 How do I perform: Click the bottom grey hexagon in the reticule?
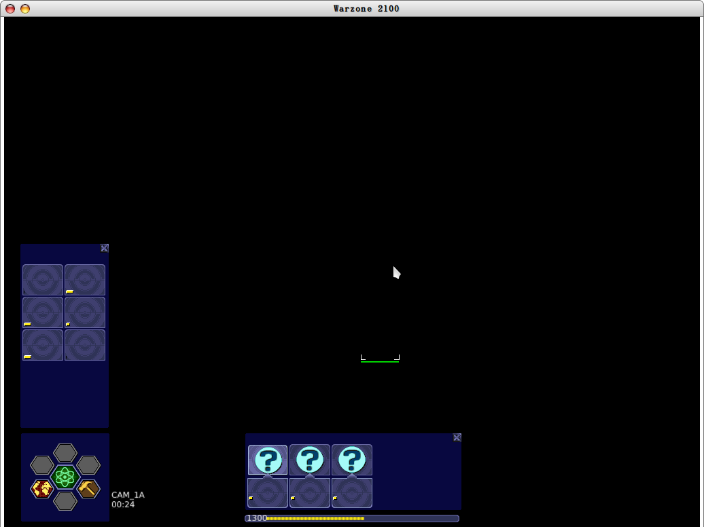(x=65, y=501)
